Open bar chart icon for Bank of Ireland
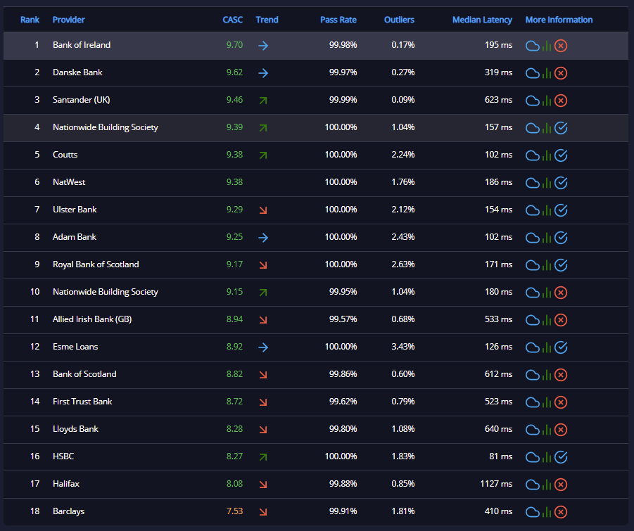Viewport: 634px width, 531px height. tap(547, 46)
